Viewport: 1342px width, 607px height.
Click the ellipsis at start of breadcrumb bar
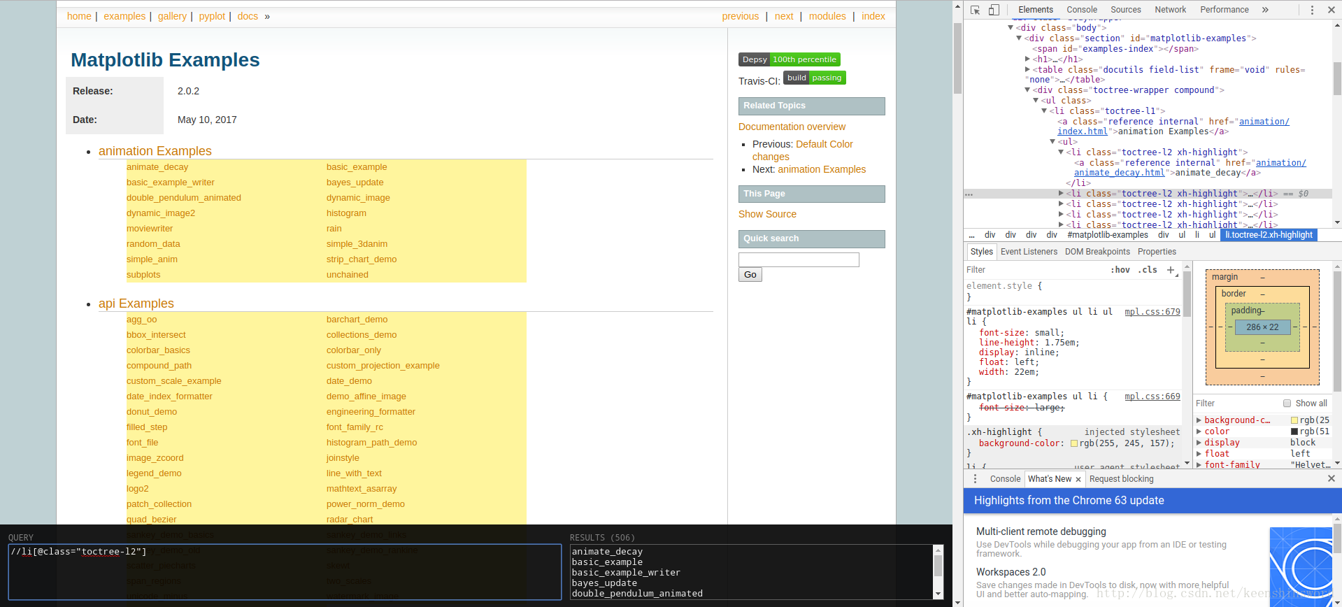pyautogui.click(x=971, y=235)
